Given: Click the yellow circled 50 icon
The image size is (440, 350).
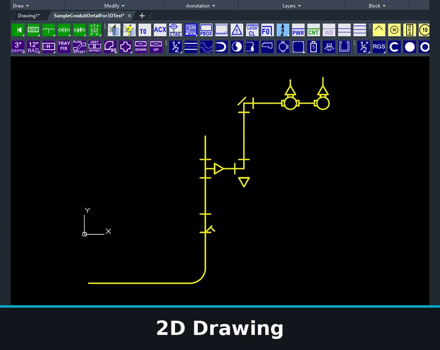Looking at the screenshot, I should point(394,30).
